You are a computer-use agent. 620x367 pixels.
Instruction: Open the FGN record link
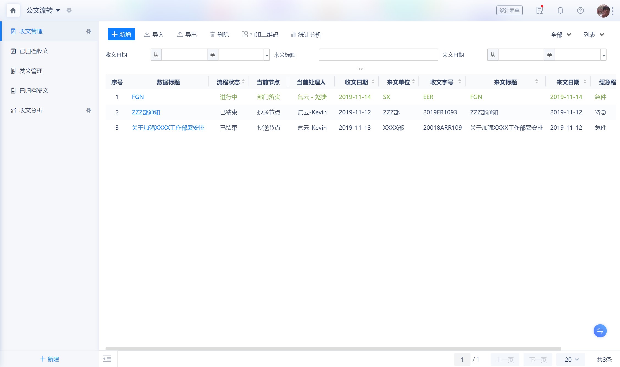pyautogui.click(x=138, y=97)
